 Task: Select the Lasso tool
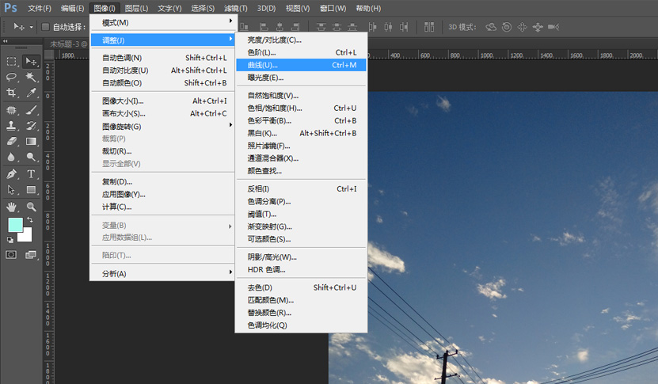12,77
